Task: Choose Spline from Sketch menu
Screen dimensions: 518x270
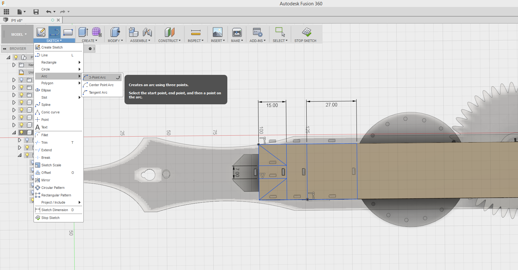Action: click(59, 105)
